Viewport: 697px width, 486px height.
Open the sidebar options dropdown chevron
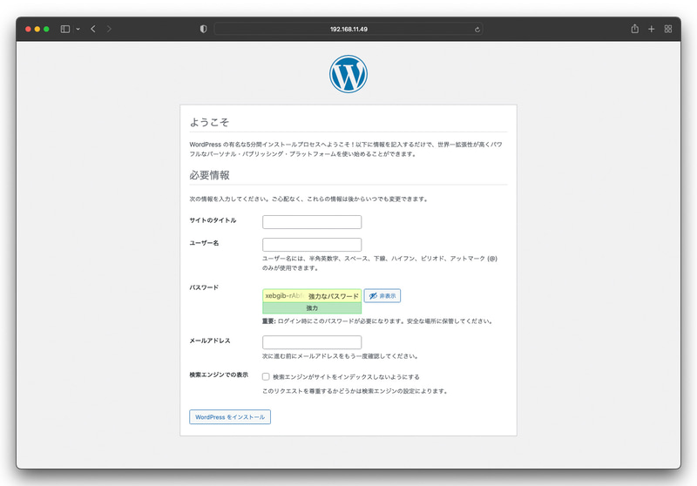coord(78,29)
